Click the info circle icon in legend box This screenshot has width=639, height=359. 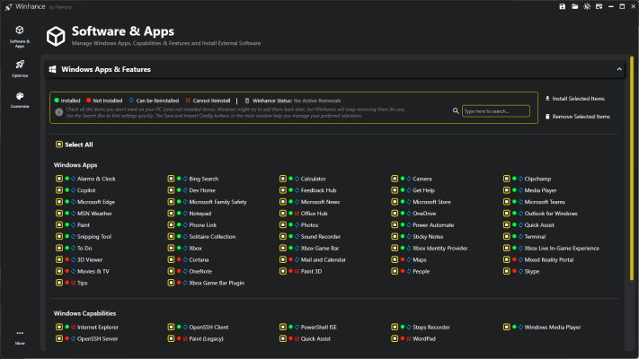tap(59, 112)
